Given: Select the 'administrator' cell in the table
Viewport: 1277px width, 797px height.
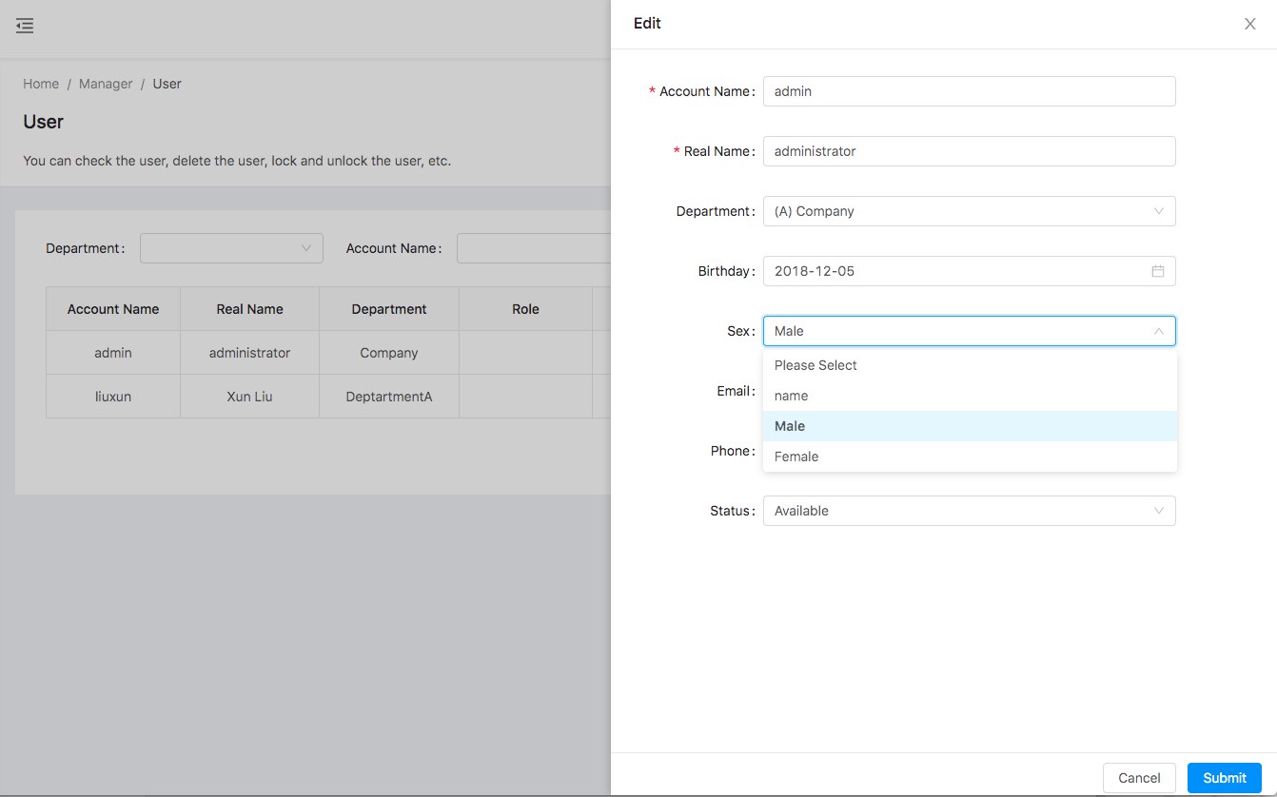Looking at the screenshot, I should [249, 353].
